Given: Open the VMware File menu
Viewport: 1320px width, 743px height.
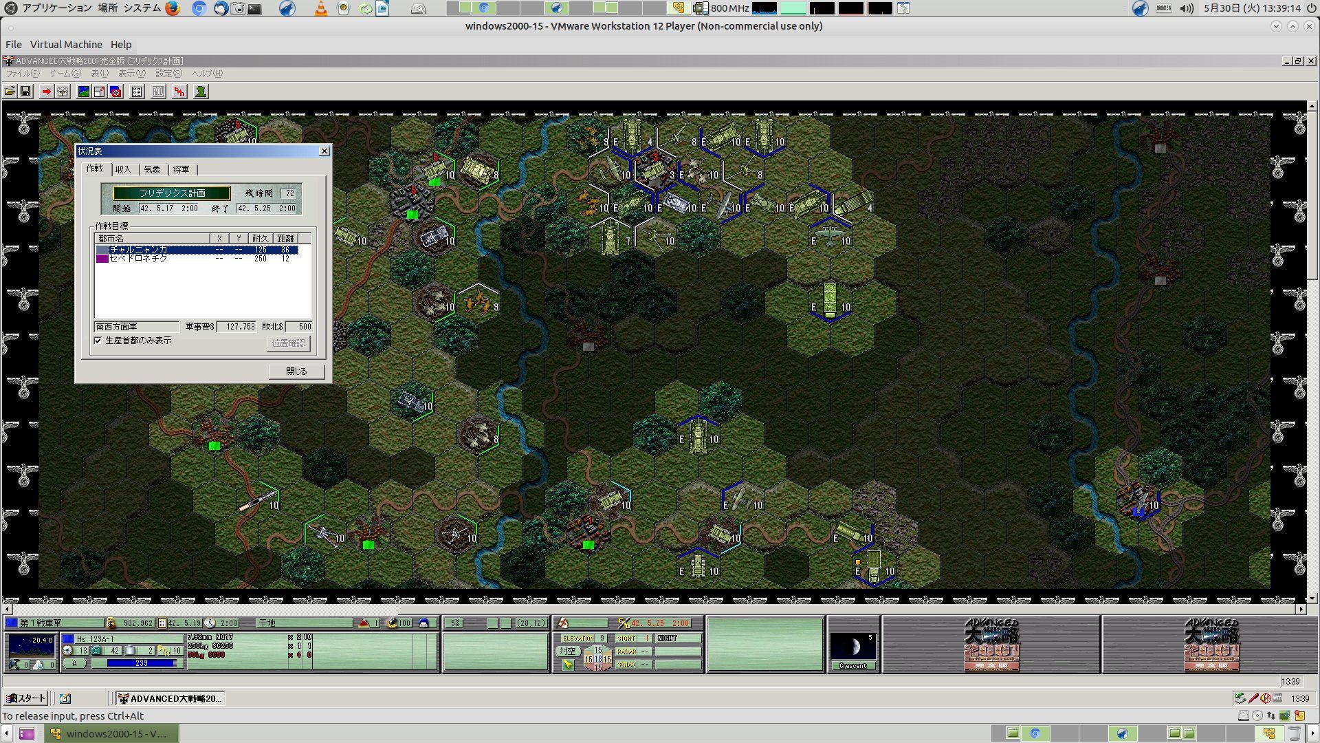Looking at the screenshot, I should click(14, 45).
